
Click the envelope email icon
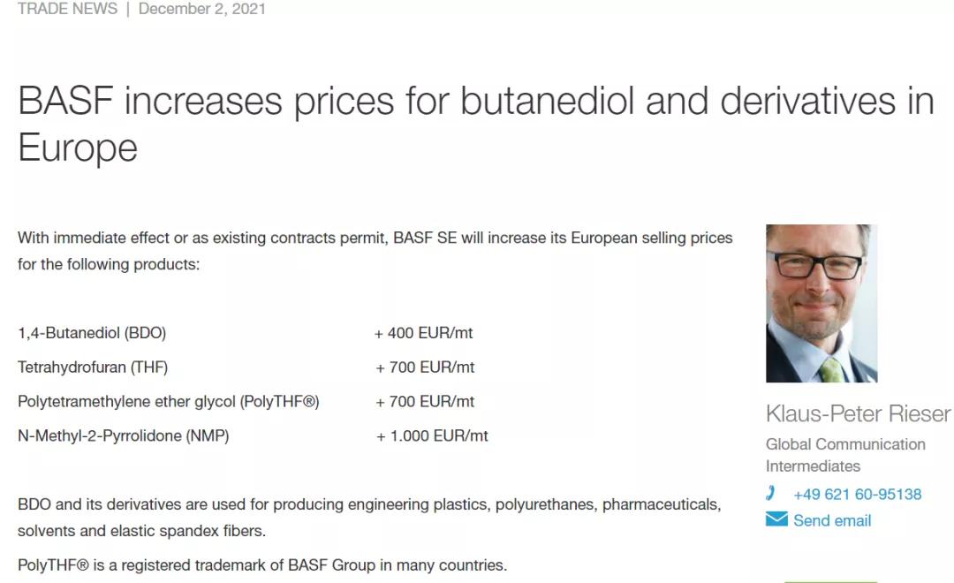pyautogui.click(x=776, y=519)
